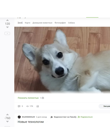
Task: Open the Собака tag
Action: pos(71,23)
